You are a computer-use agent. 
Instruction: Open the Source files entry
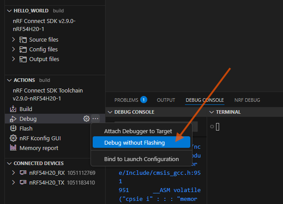tap(43, 40)
